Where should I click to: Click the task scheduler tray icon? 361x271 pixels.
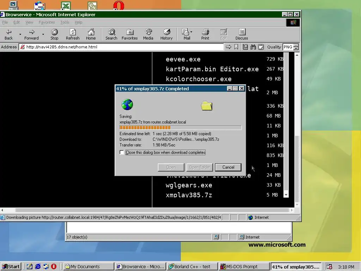pos(329,267)
